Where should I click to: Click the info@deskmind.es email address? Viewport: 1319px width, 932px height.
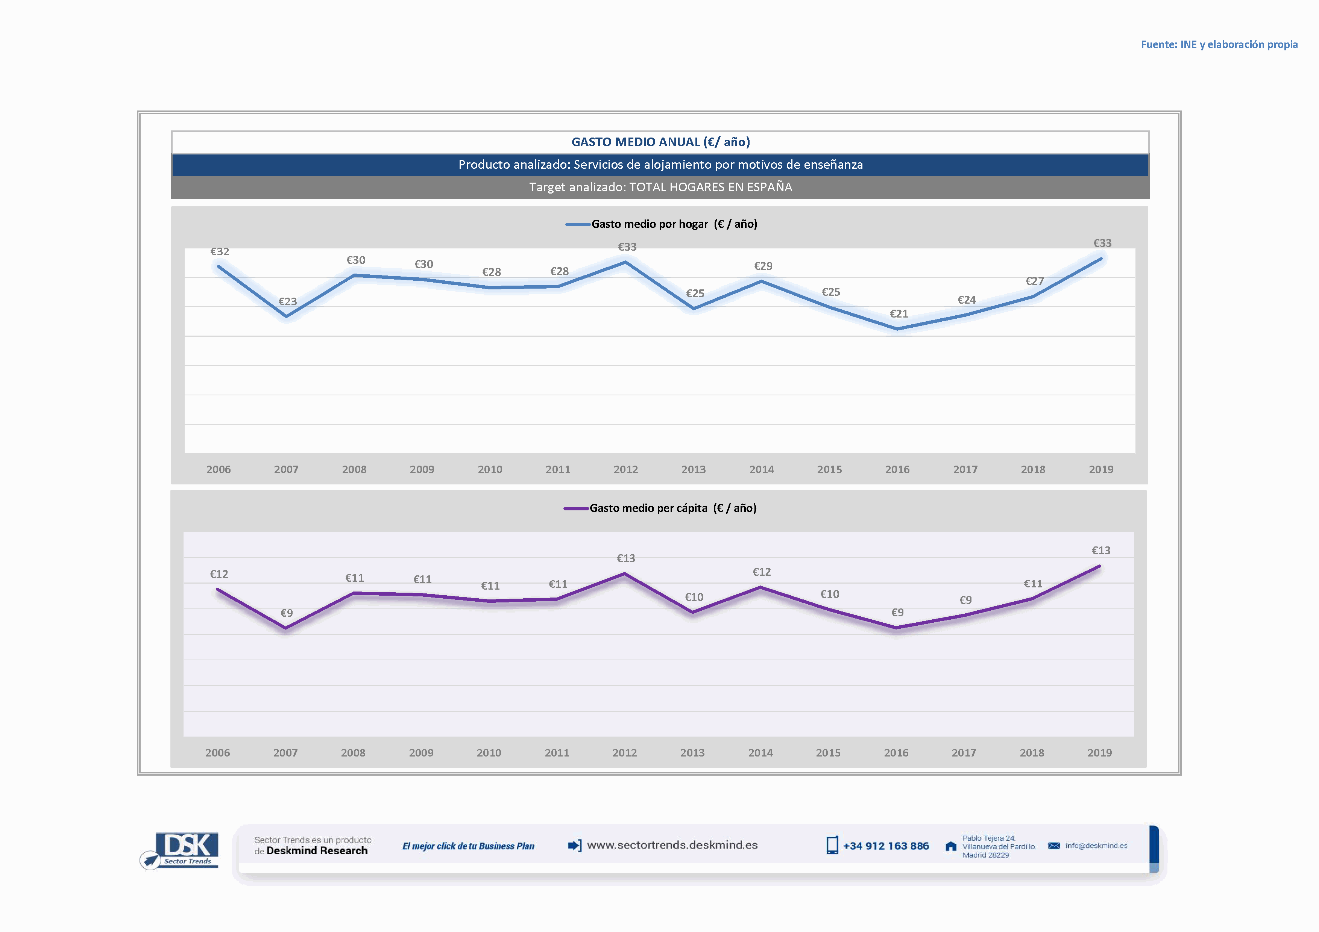click(x=1096, y=846)
